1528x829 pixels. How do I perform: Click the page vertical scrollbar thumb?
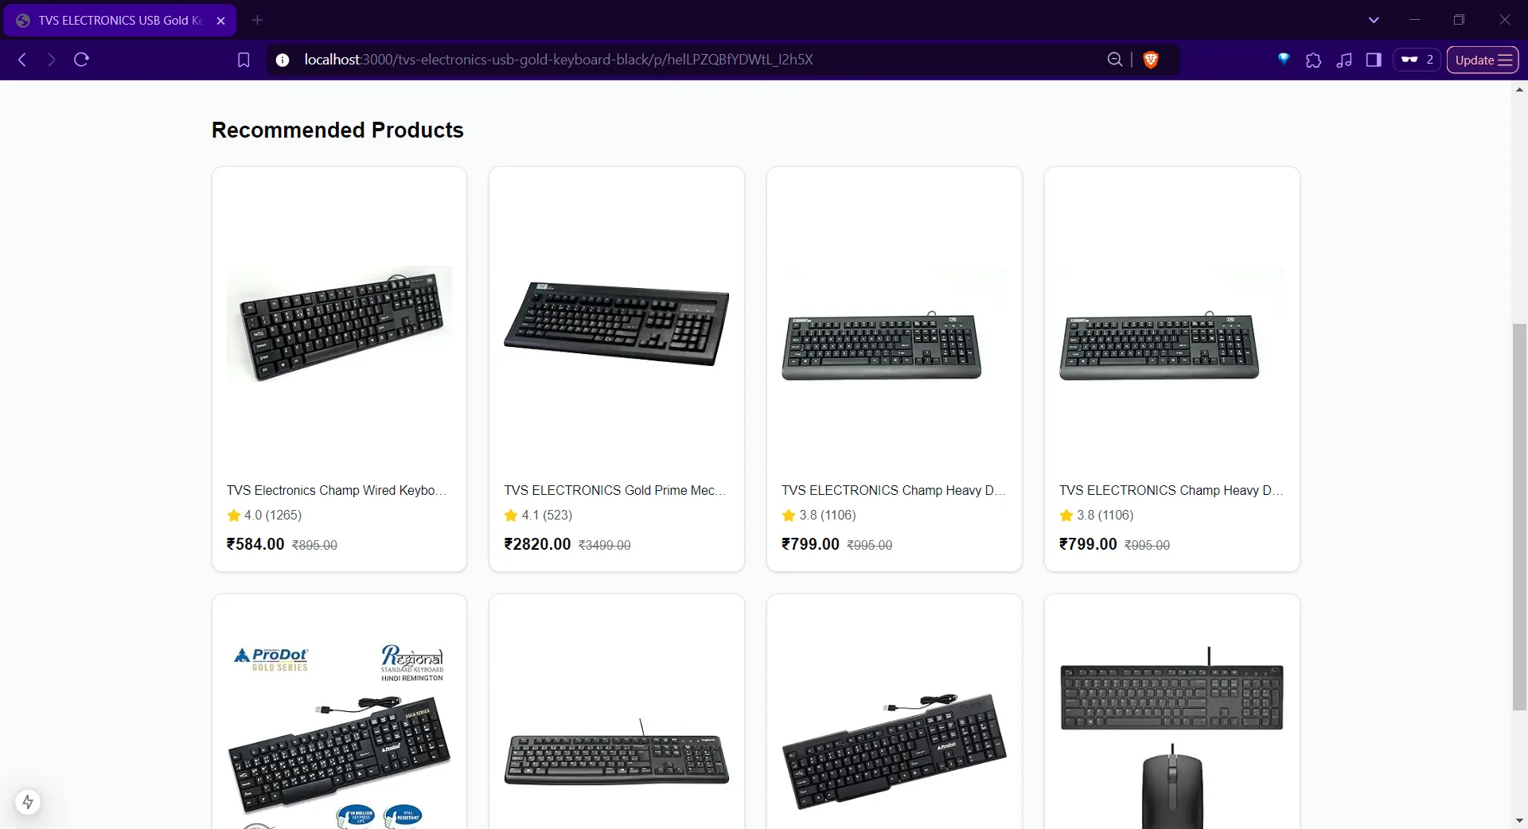click(x=1519, y=517)
